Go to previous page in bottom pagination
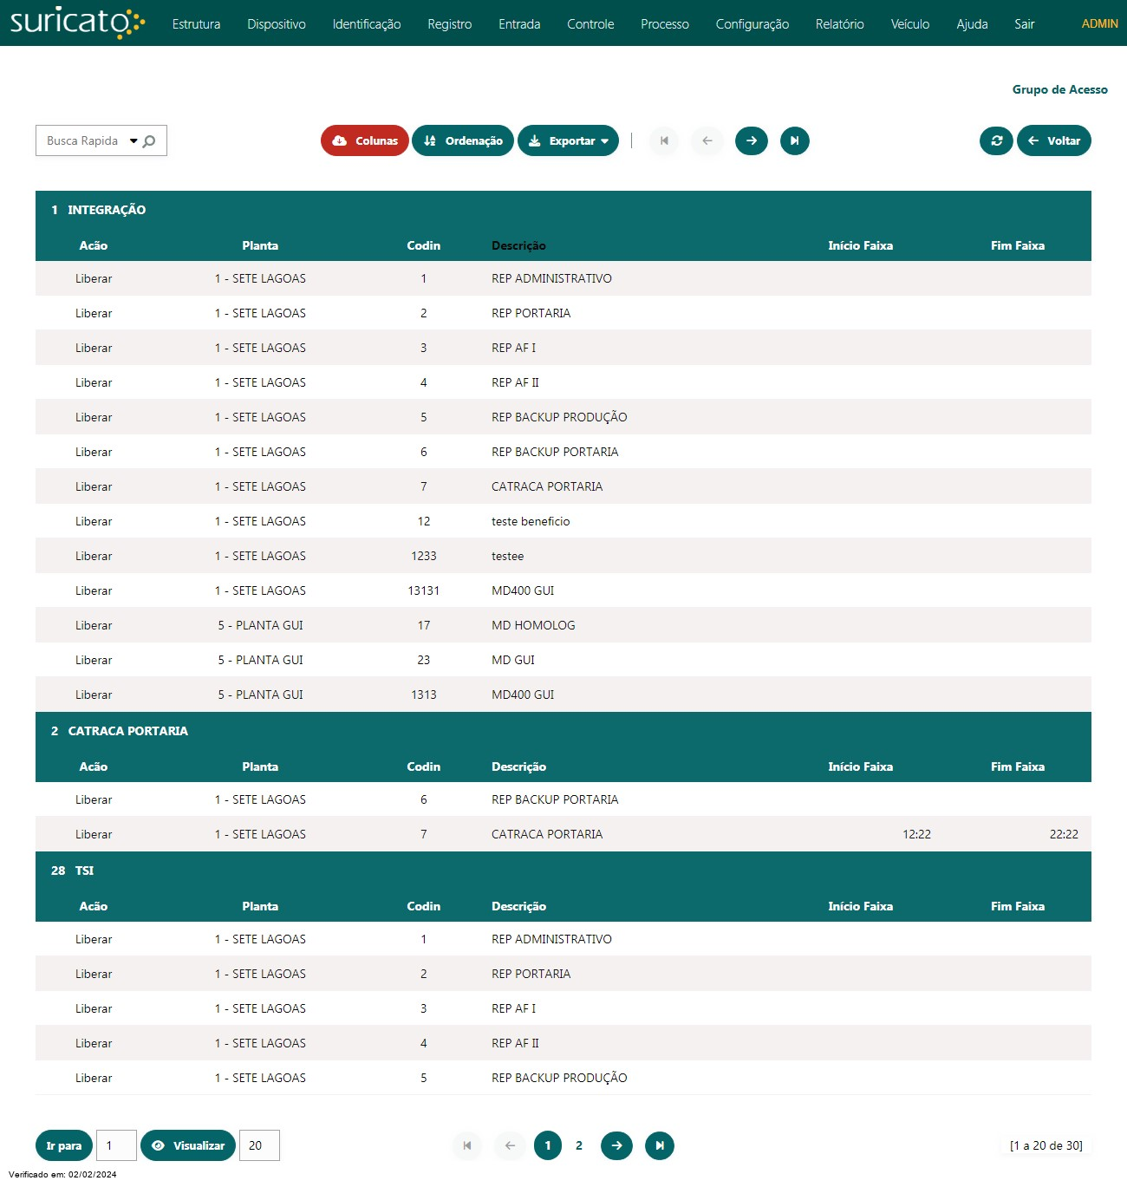The height and width of the screenshot is (1187, 1127). click(x=510, y=1145)
